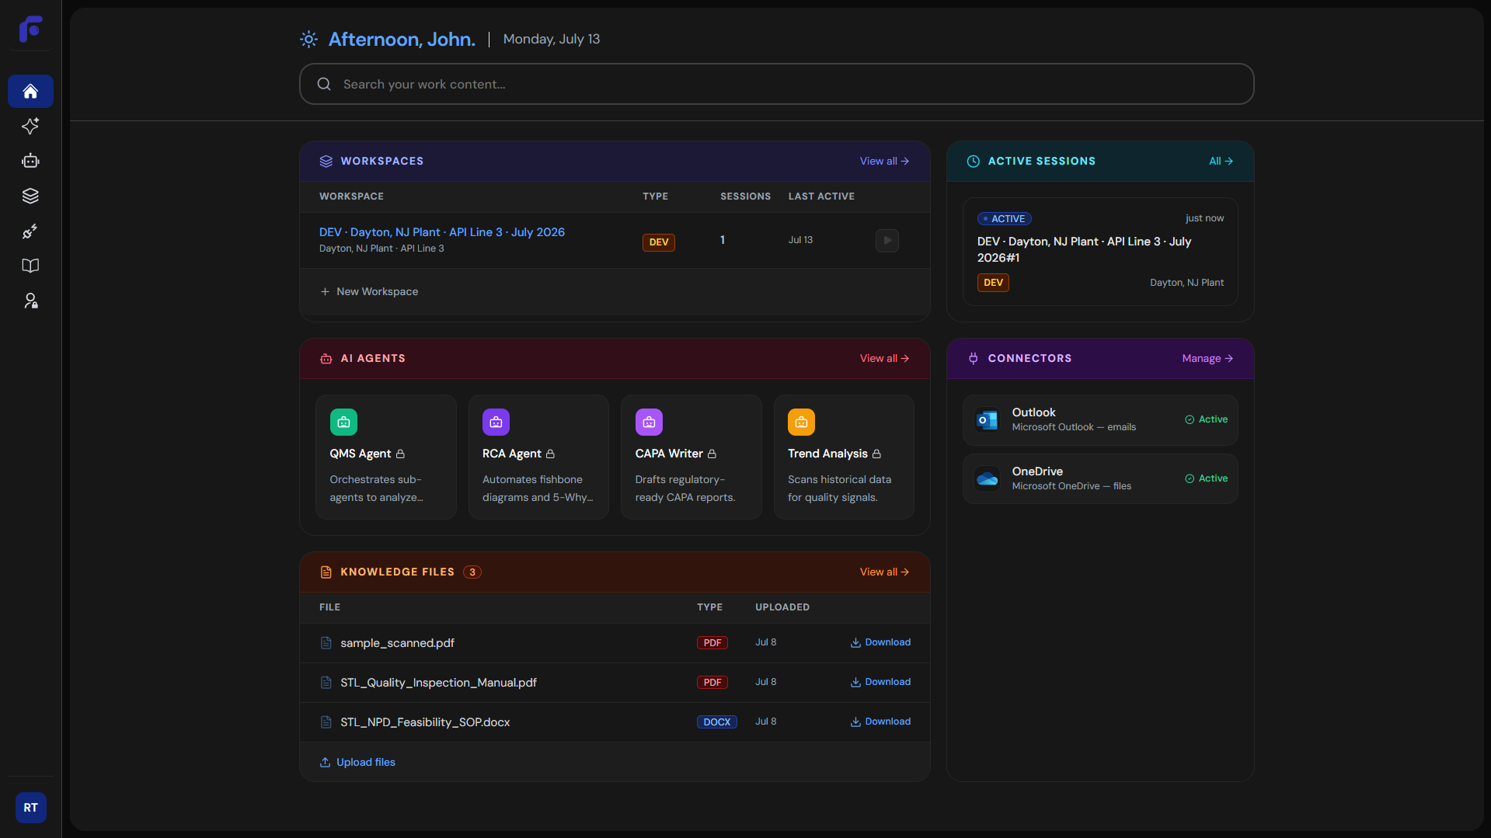Viewport: 1491px width, 838px height.
Task: Click the Outlook Active status
Action: pos(1206,420)
